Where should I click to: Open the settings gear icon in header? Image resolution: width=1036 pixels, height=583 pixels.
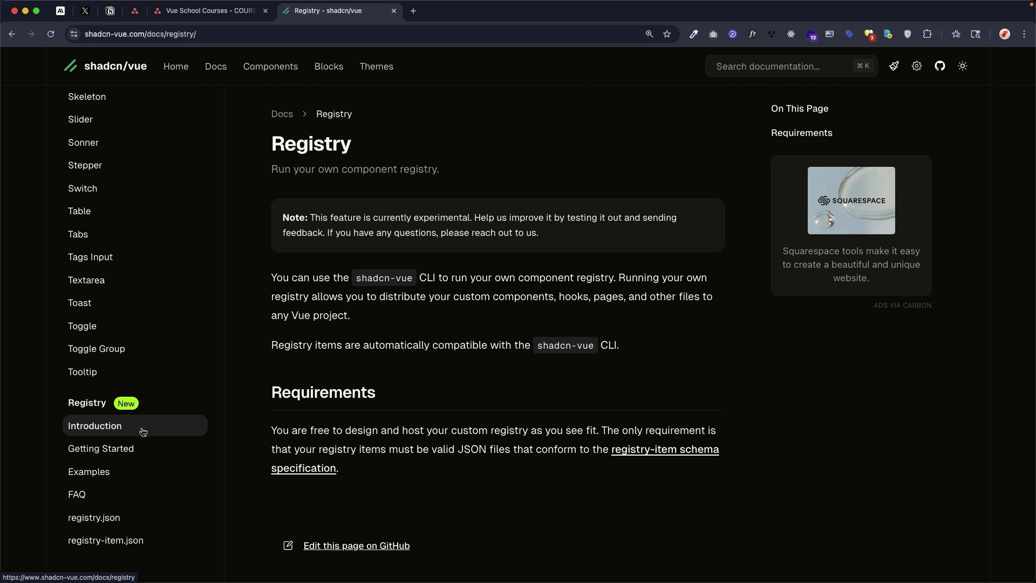pyautogui.click(x=917, y=66)
